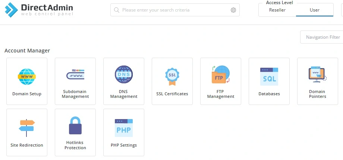Open search settings gear icon
Screen dimensions: 343x160
click(233, 10)
